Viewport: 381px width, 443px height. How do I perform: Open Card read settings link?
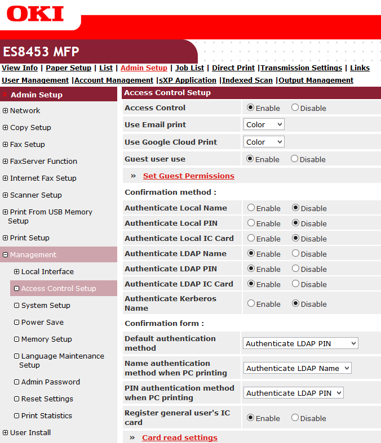(179, 437)
